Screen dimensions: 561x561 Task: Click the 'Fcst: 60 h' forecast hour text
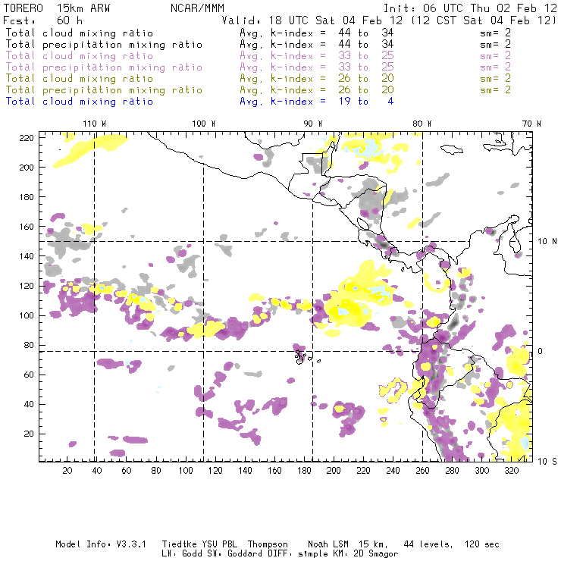pyautogui.click(x=42, y=20)
